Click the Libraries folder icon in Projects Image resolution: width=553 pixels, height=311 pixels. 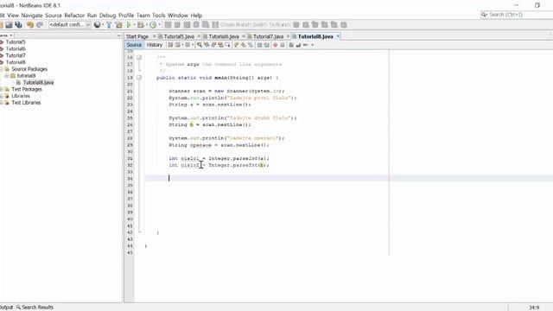click(x=7, y=96)
